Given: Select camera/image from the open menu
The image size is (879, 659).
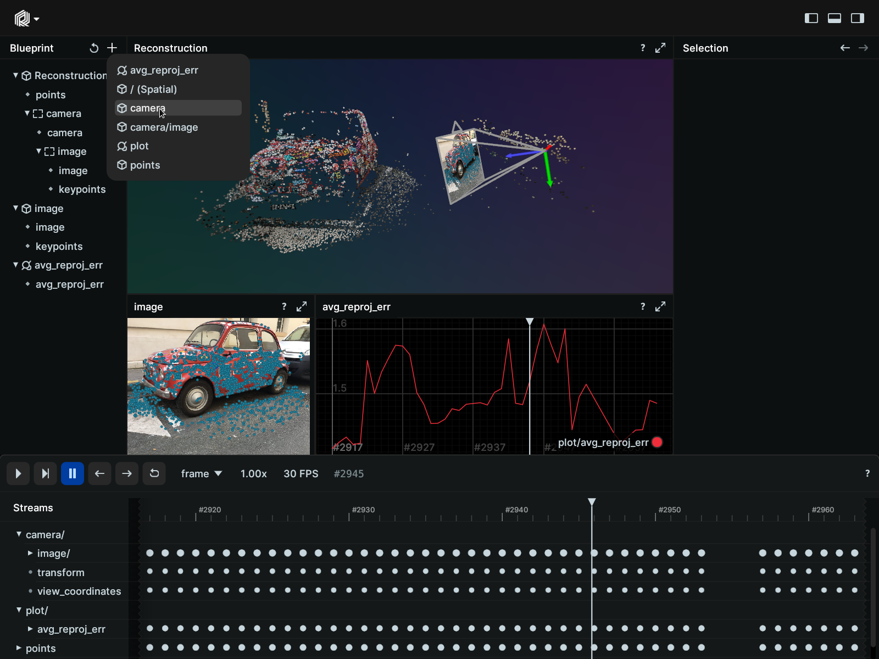Looking at the screenshot, I should 164,127.
